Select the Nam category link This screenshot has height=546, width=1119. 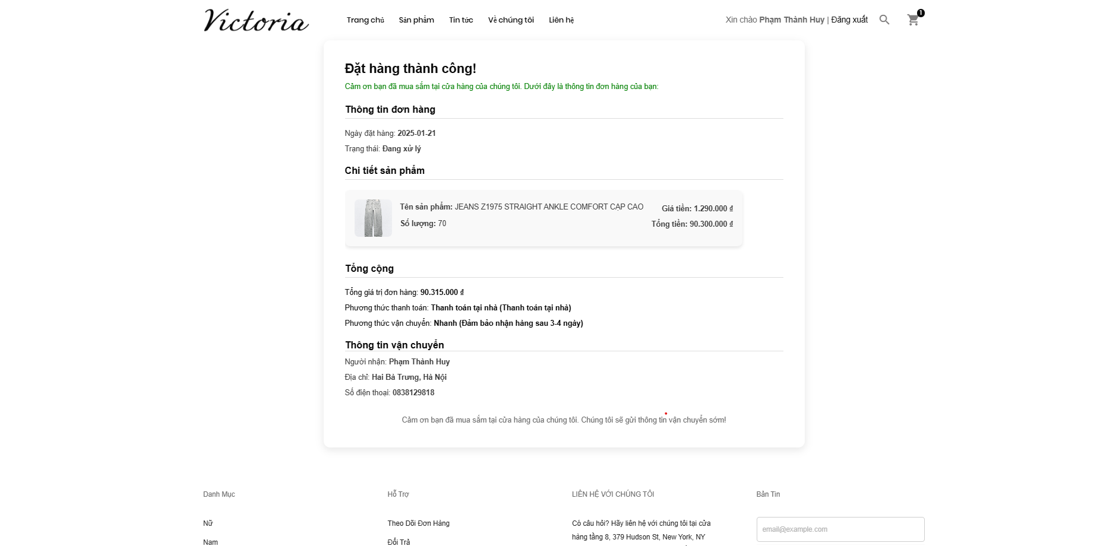[210, 542]
